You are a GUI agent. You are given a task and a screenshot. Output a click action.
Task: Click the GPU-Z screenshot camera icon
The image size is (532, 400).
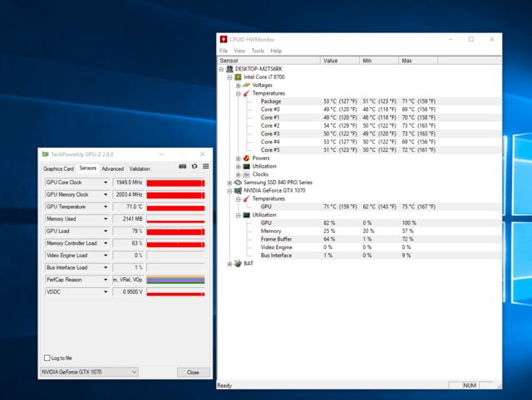point(183,166)
